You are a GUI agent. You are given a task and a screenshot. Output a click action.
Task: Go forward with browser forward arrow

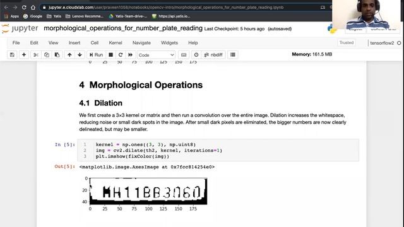15,8
